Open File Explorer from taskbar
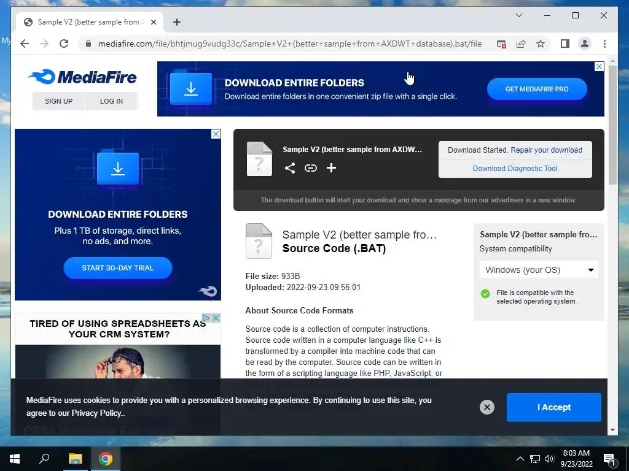The image size is (629, 471). pyautogui.click(x=75, y=459)
